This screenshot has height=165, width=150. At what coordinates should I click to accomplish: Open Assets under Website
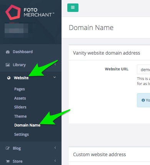point(20,98)
